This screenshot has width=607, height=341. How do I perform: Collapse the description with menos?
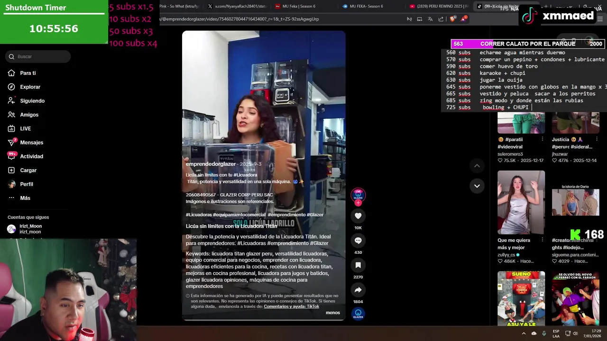coord(333,313)
